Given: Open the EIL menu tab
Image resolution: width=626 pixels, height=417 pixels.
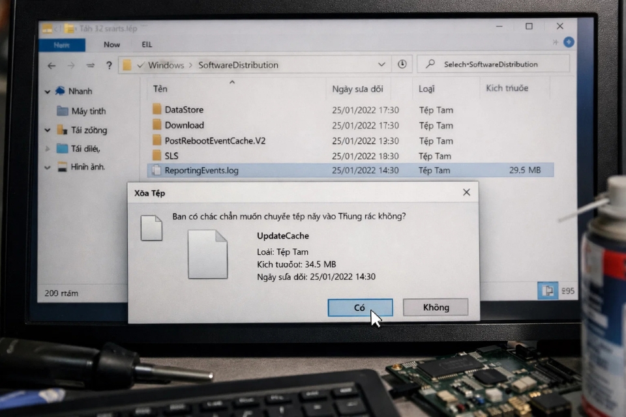Looking at the screenshot, I should 147,44.
